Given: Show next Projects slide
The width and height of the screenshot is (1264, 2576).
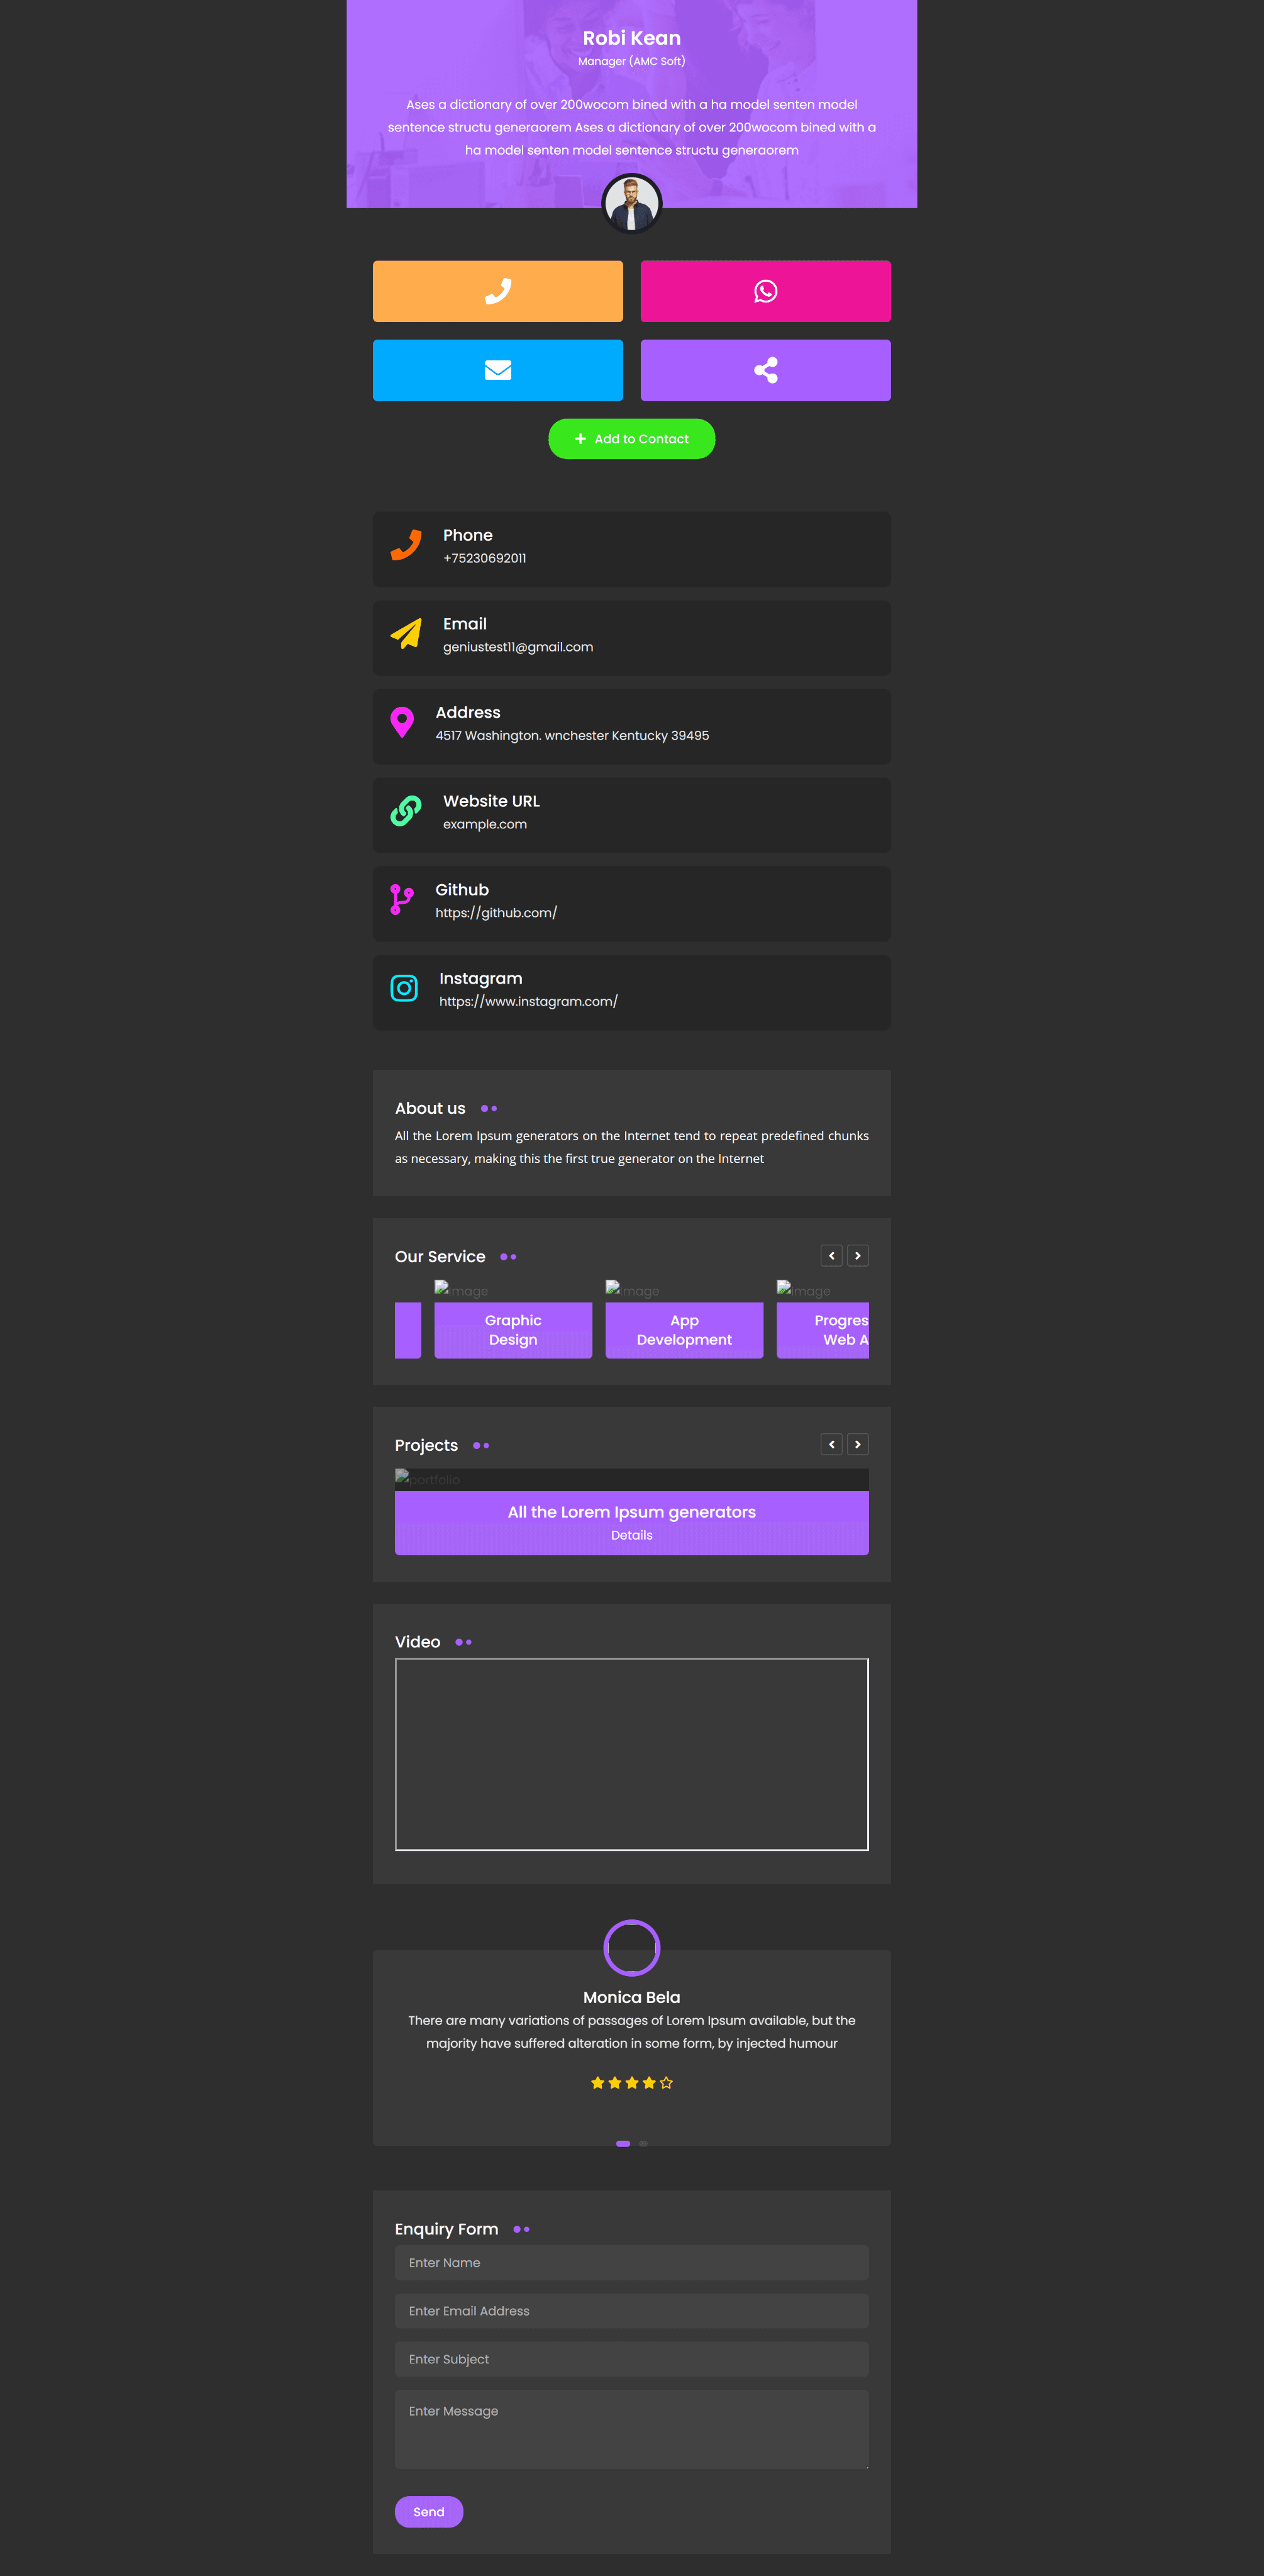Looking at the screenshot, I should coord(857,1444).
